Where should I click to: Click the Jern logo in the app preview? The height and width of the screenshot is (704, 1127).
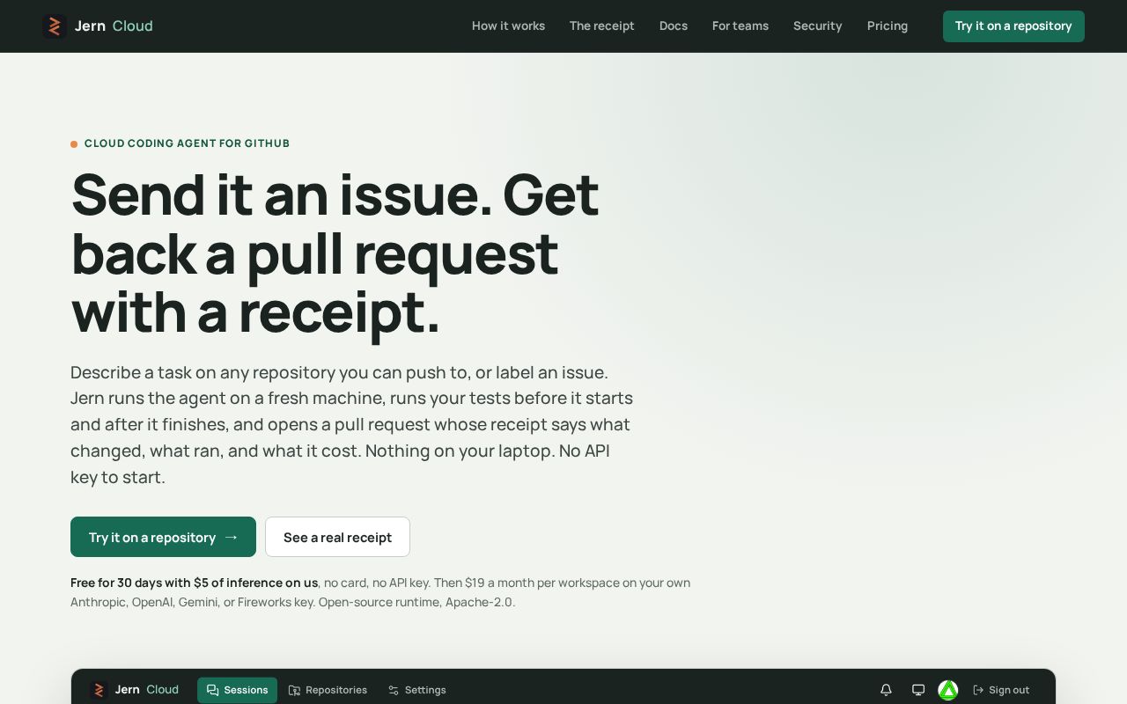(x=134, y=690)
